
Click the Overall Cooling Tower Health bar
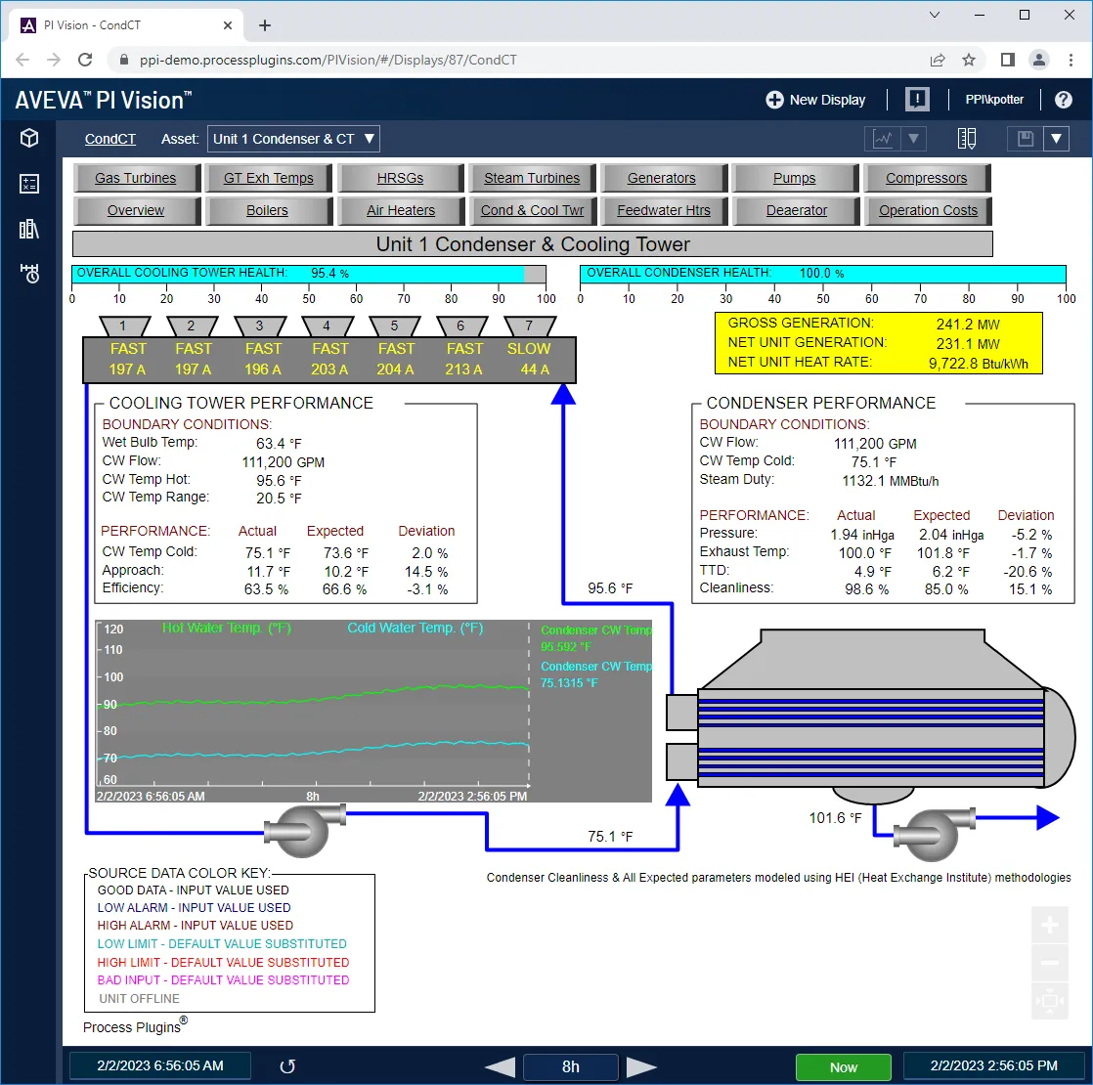pyautogui.click(x=309, y=274)
